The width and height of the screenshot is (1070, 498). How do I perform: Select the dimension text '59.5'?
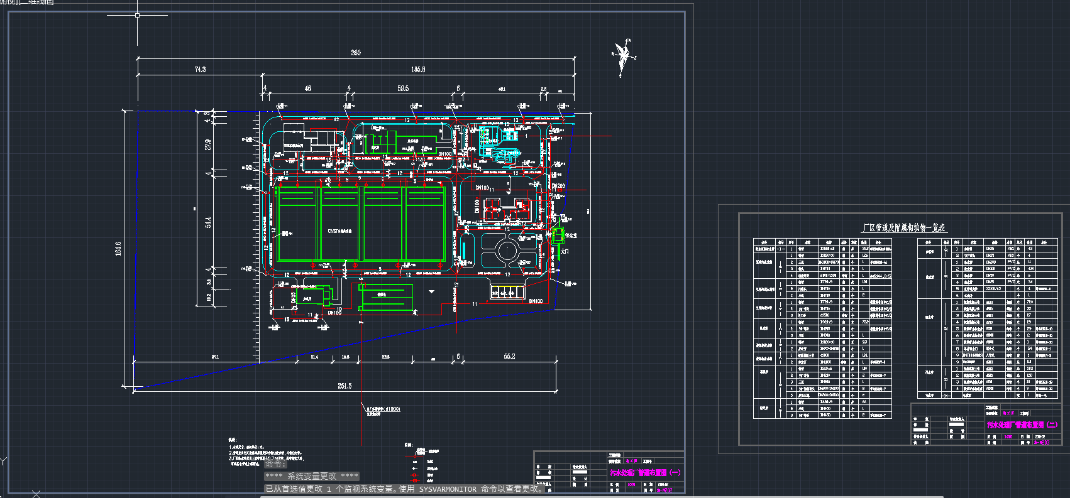[403, 89]
